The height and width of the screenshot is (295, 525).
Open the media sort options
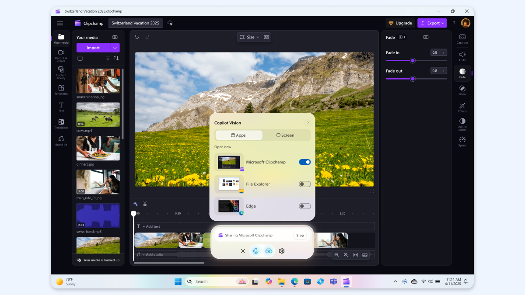pos(116,58)
